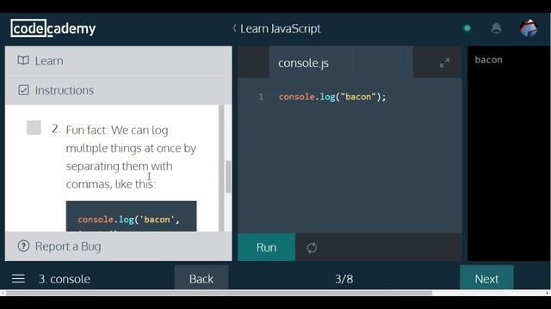
Task: Open the Learn JavaScript course title
Action: click(281, 28)
